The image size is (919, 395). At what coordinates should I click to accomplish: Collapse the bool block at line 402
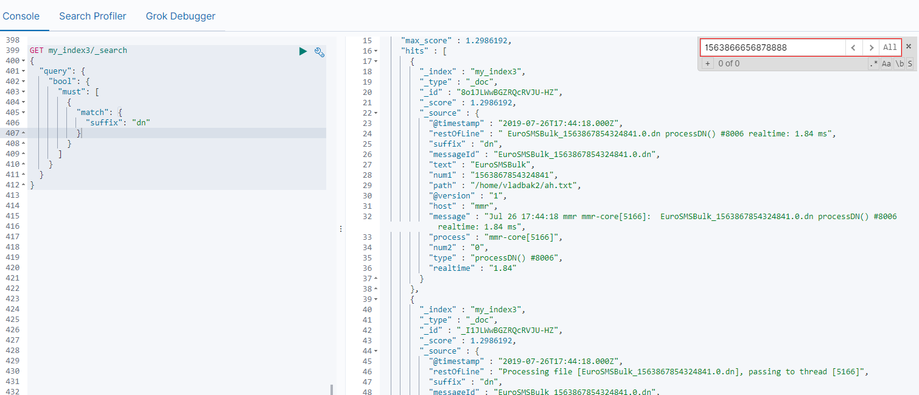[23, 82]
